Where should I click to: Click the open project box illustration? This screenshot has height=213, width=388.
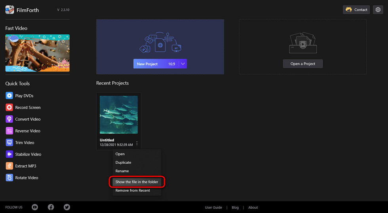coord(303,43)
